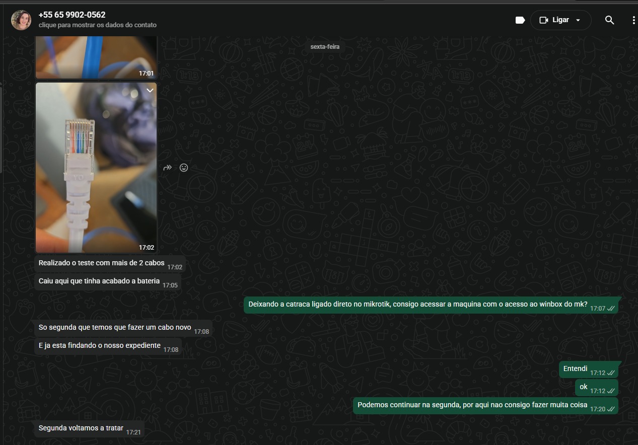Screen dimensions: 638x445
Task: Click read-receipt checkmarks on the 'Entendi' message
Action: [611, 373]
